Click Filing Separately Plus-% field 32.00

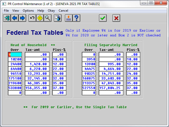click(x=133, y=78)
